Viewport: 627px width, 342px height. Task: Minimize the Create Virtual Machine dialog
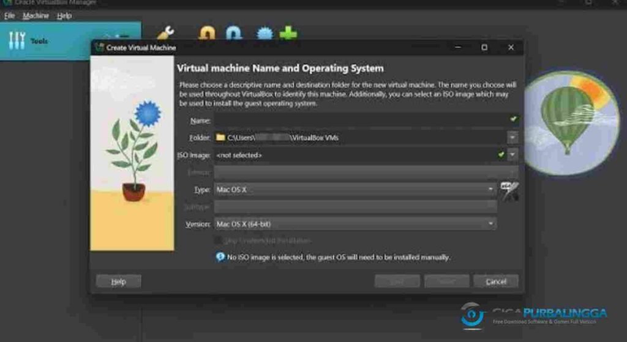pos(458,47)
